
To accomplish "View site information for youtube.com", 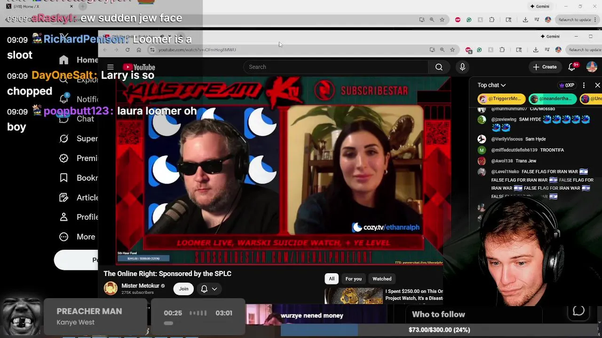I will pos(152,50).
